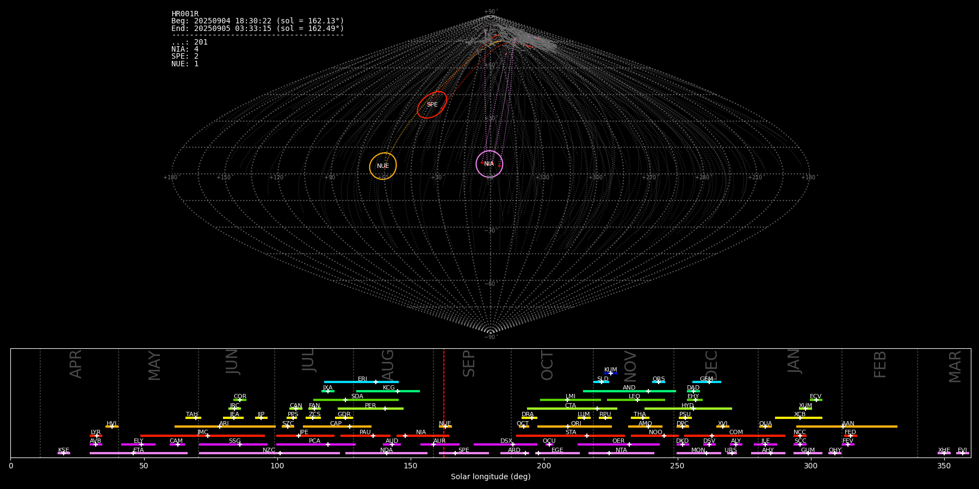
Task: Click the AUR shower bar in timeline
Action: 440,444
